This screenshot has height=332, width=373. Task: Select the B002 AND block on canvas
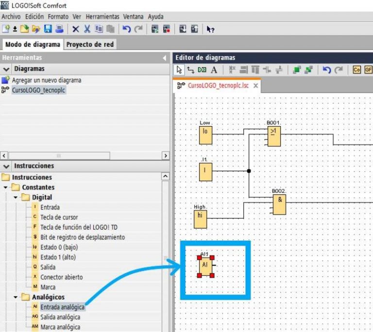point(279,205)
